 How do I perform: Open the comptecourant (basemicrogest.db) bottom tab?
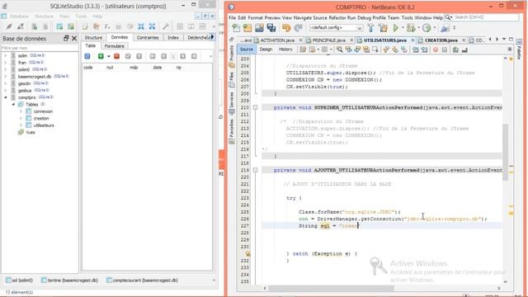point(143,280)
